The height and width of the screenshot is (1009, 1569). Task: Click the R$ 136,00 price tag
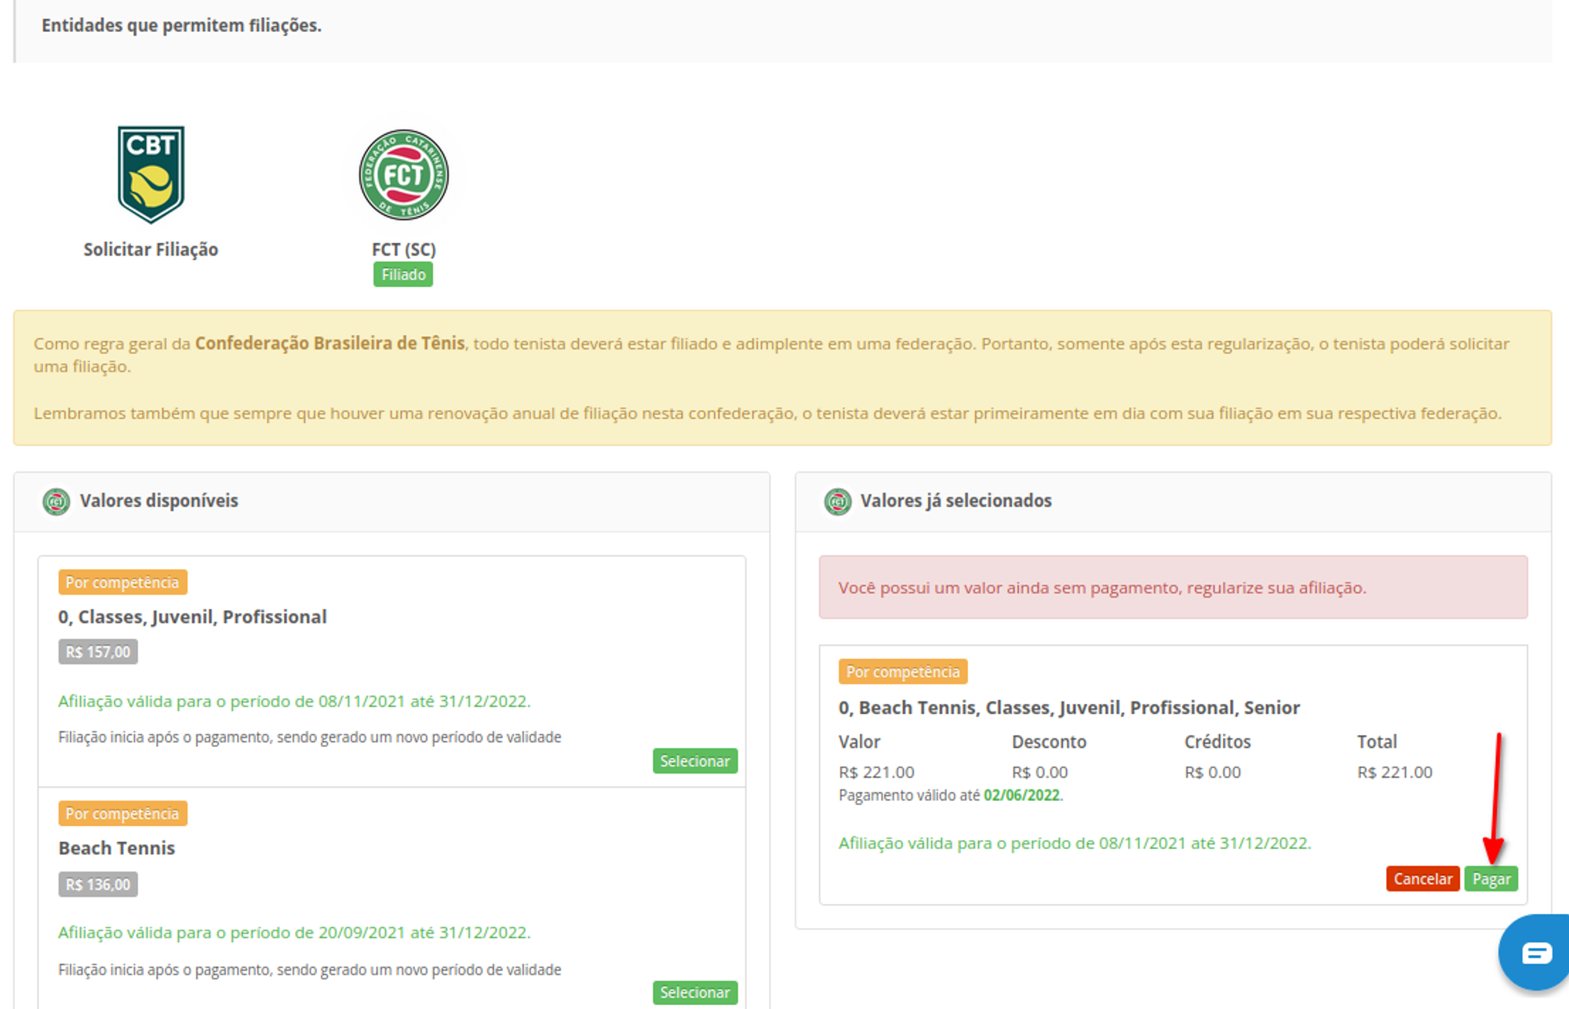[98, 884]
